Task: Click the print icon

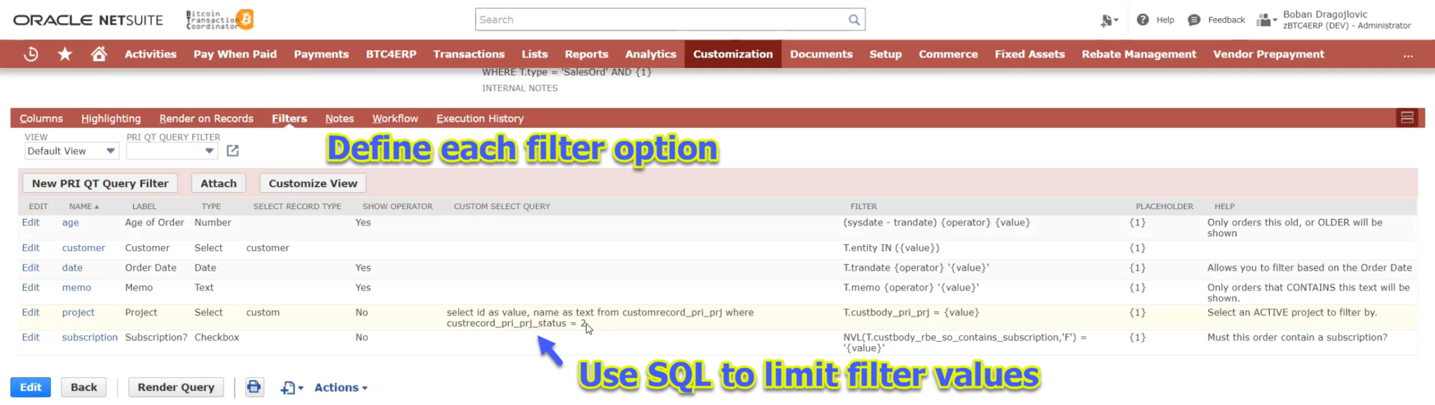Action: pos(254,387)
